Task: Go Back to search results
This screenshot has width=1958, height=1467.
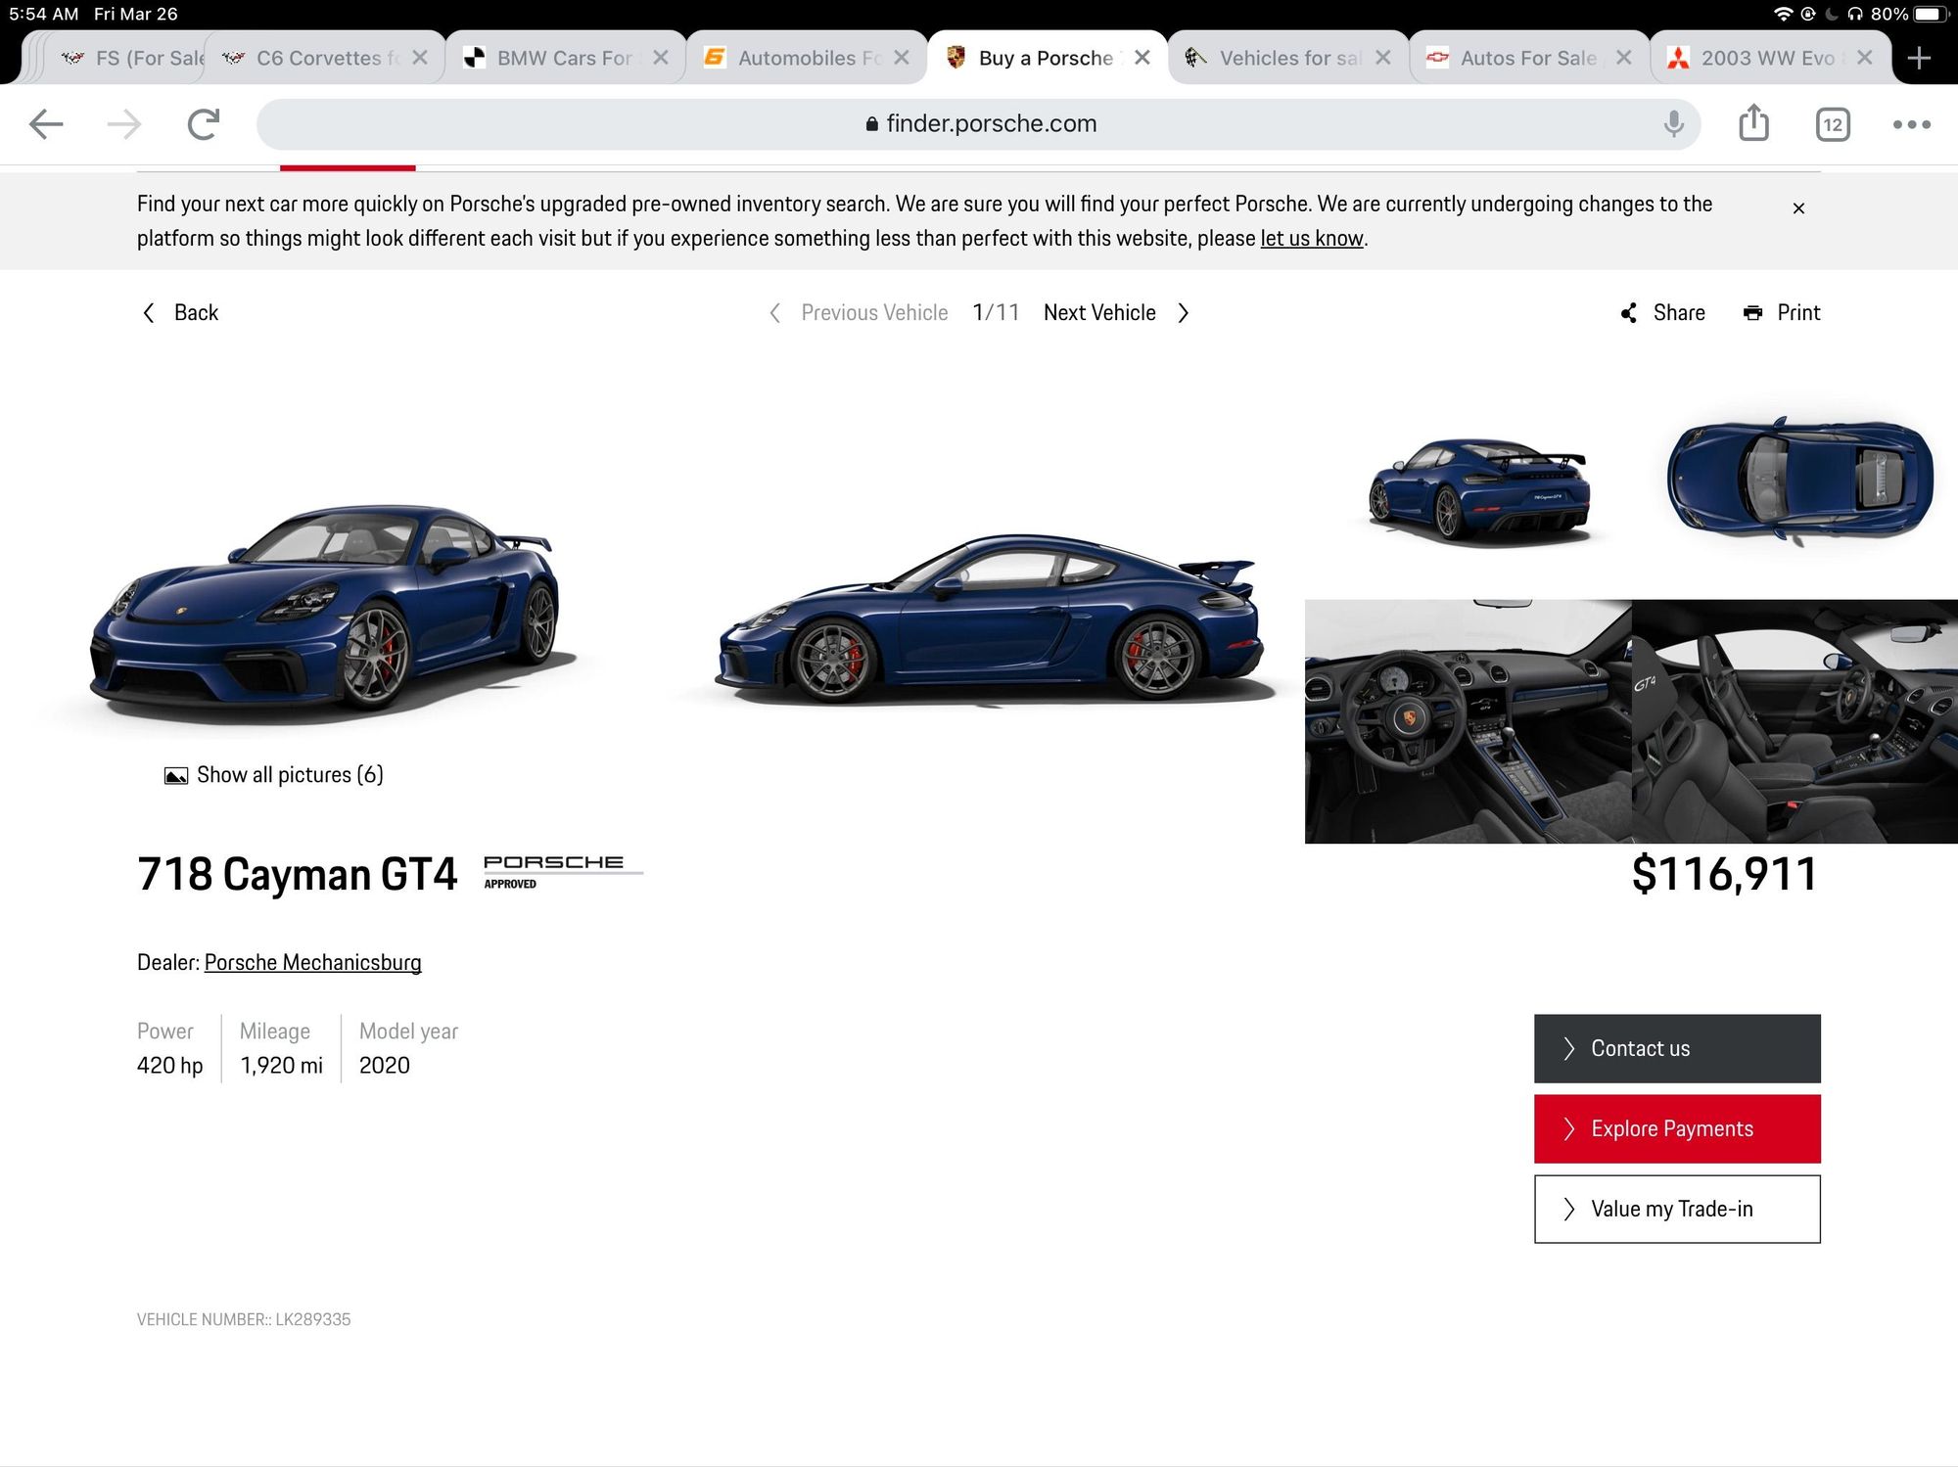Action: (x=181, y=313)
